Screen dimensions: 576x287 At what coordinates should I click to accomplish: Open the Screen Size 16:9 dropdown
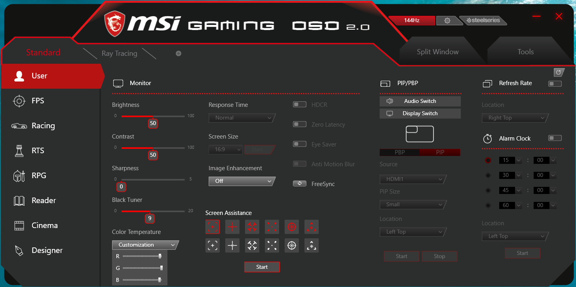(225, 150)
